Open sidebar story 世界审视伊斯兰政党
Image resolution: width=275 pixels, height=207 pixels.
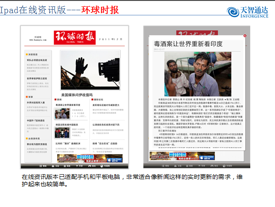pos(37,78)
